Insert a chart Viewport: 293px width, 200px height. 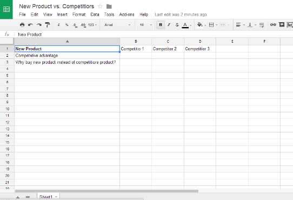pos(290,25)
